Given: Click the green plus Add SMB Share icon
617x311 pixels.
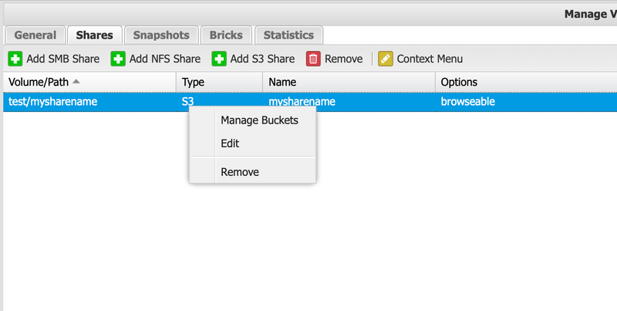Looking at the screenshot, I should tap(15, 59).
